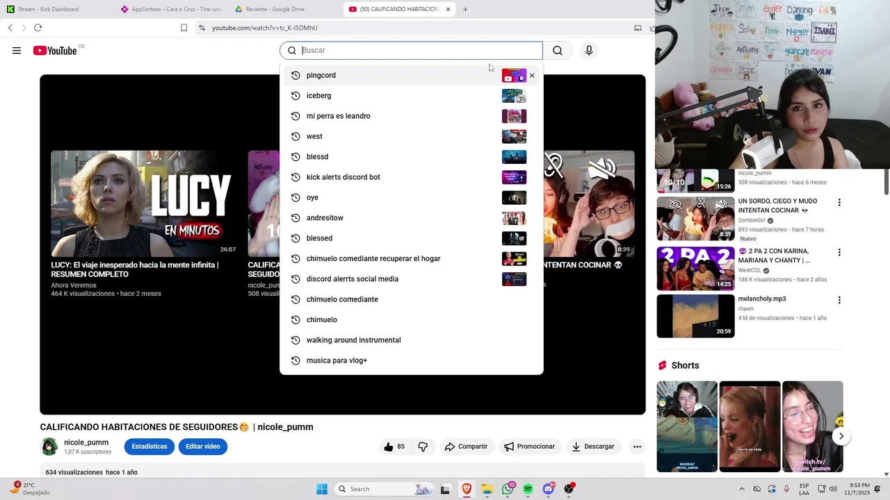
Task: Click the browser new tab plus button
Action: point(465,9)
